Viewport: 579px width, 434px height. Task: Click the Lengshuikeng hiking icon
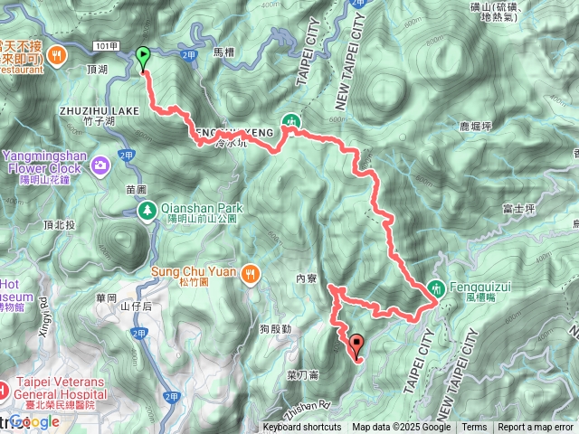click(291, 121)
